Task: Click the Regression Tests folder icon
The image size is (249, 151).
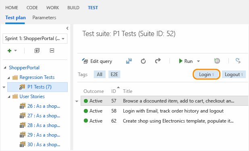Action: (15, 77)
